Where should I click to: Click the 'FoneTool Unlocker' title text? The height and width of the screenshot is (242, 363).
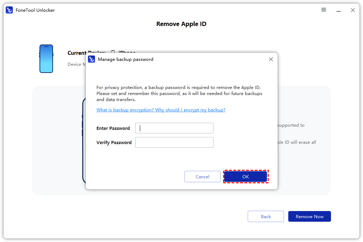click(35, 10)
